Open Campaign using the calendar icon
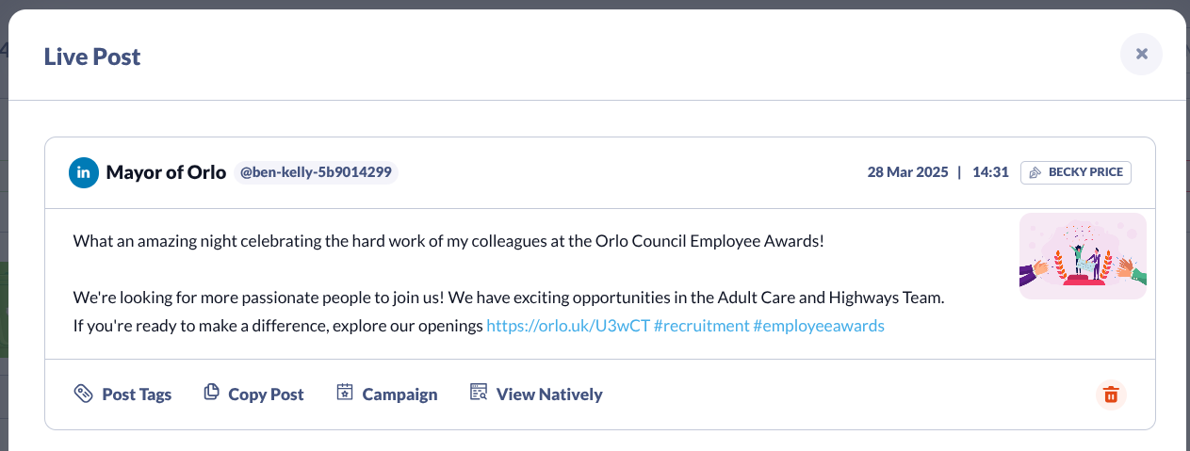The height and width of the screenshot is (451, 1190). (345, 393)
